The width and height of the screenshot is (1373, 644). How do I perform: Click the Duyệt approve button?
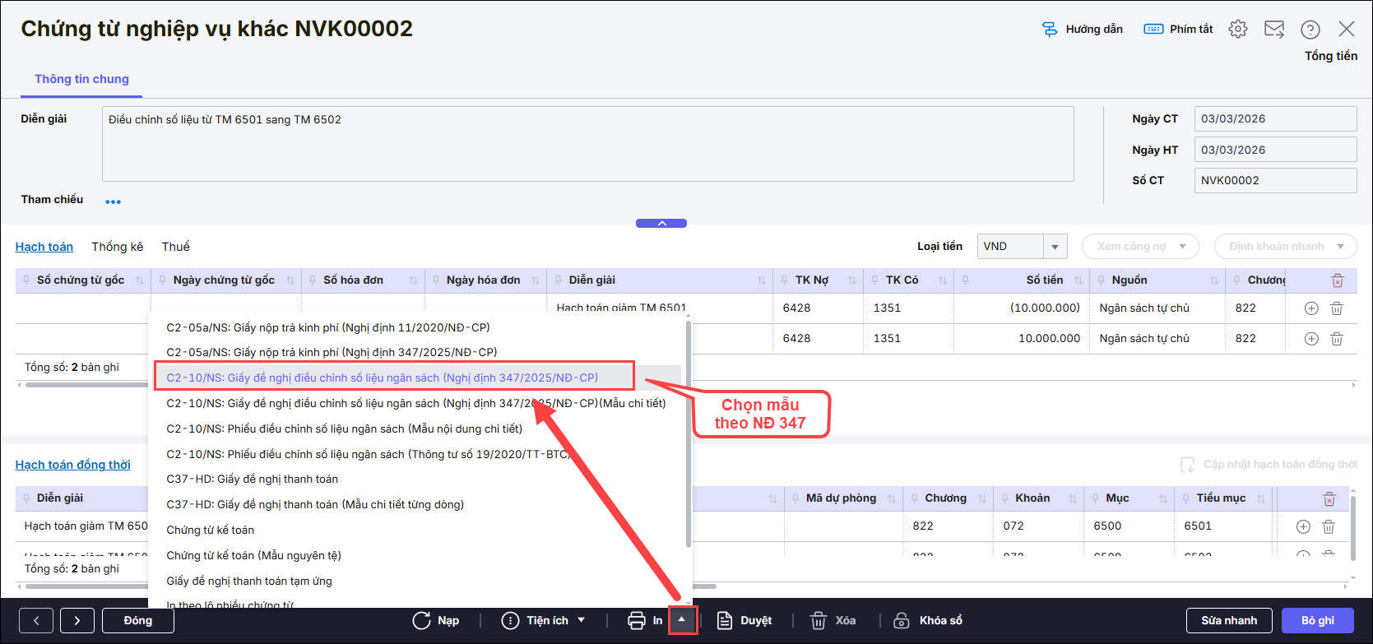(x=744, y=621)
